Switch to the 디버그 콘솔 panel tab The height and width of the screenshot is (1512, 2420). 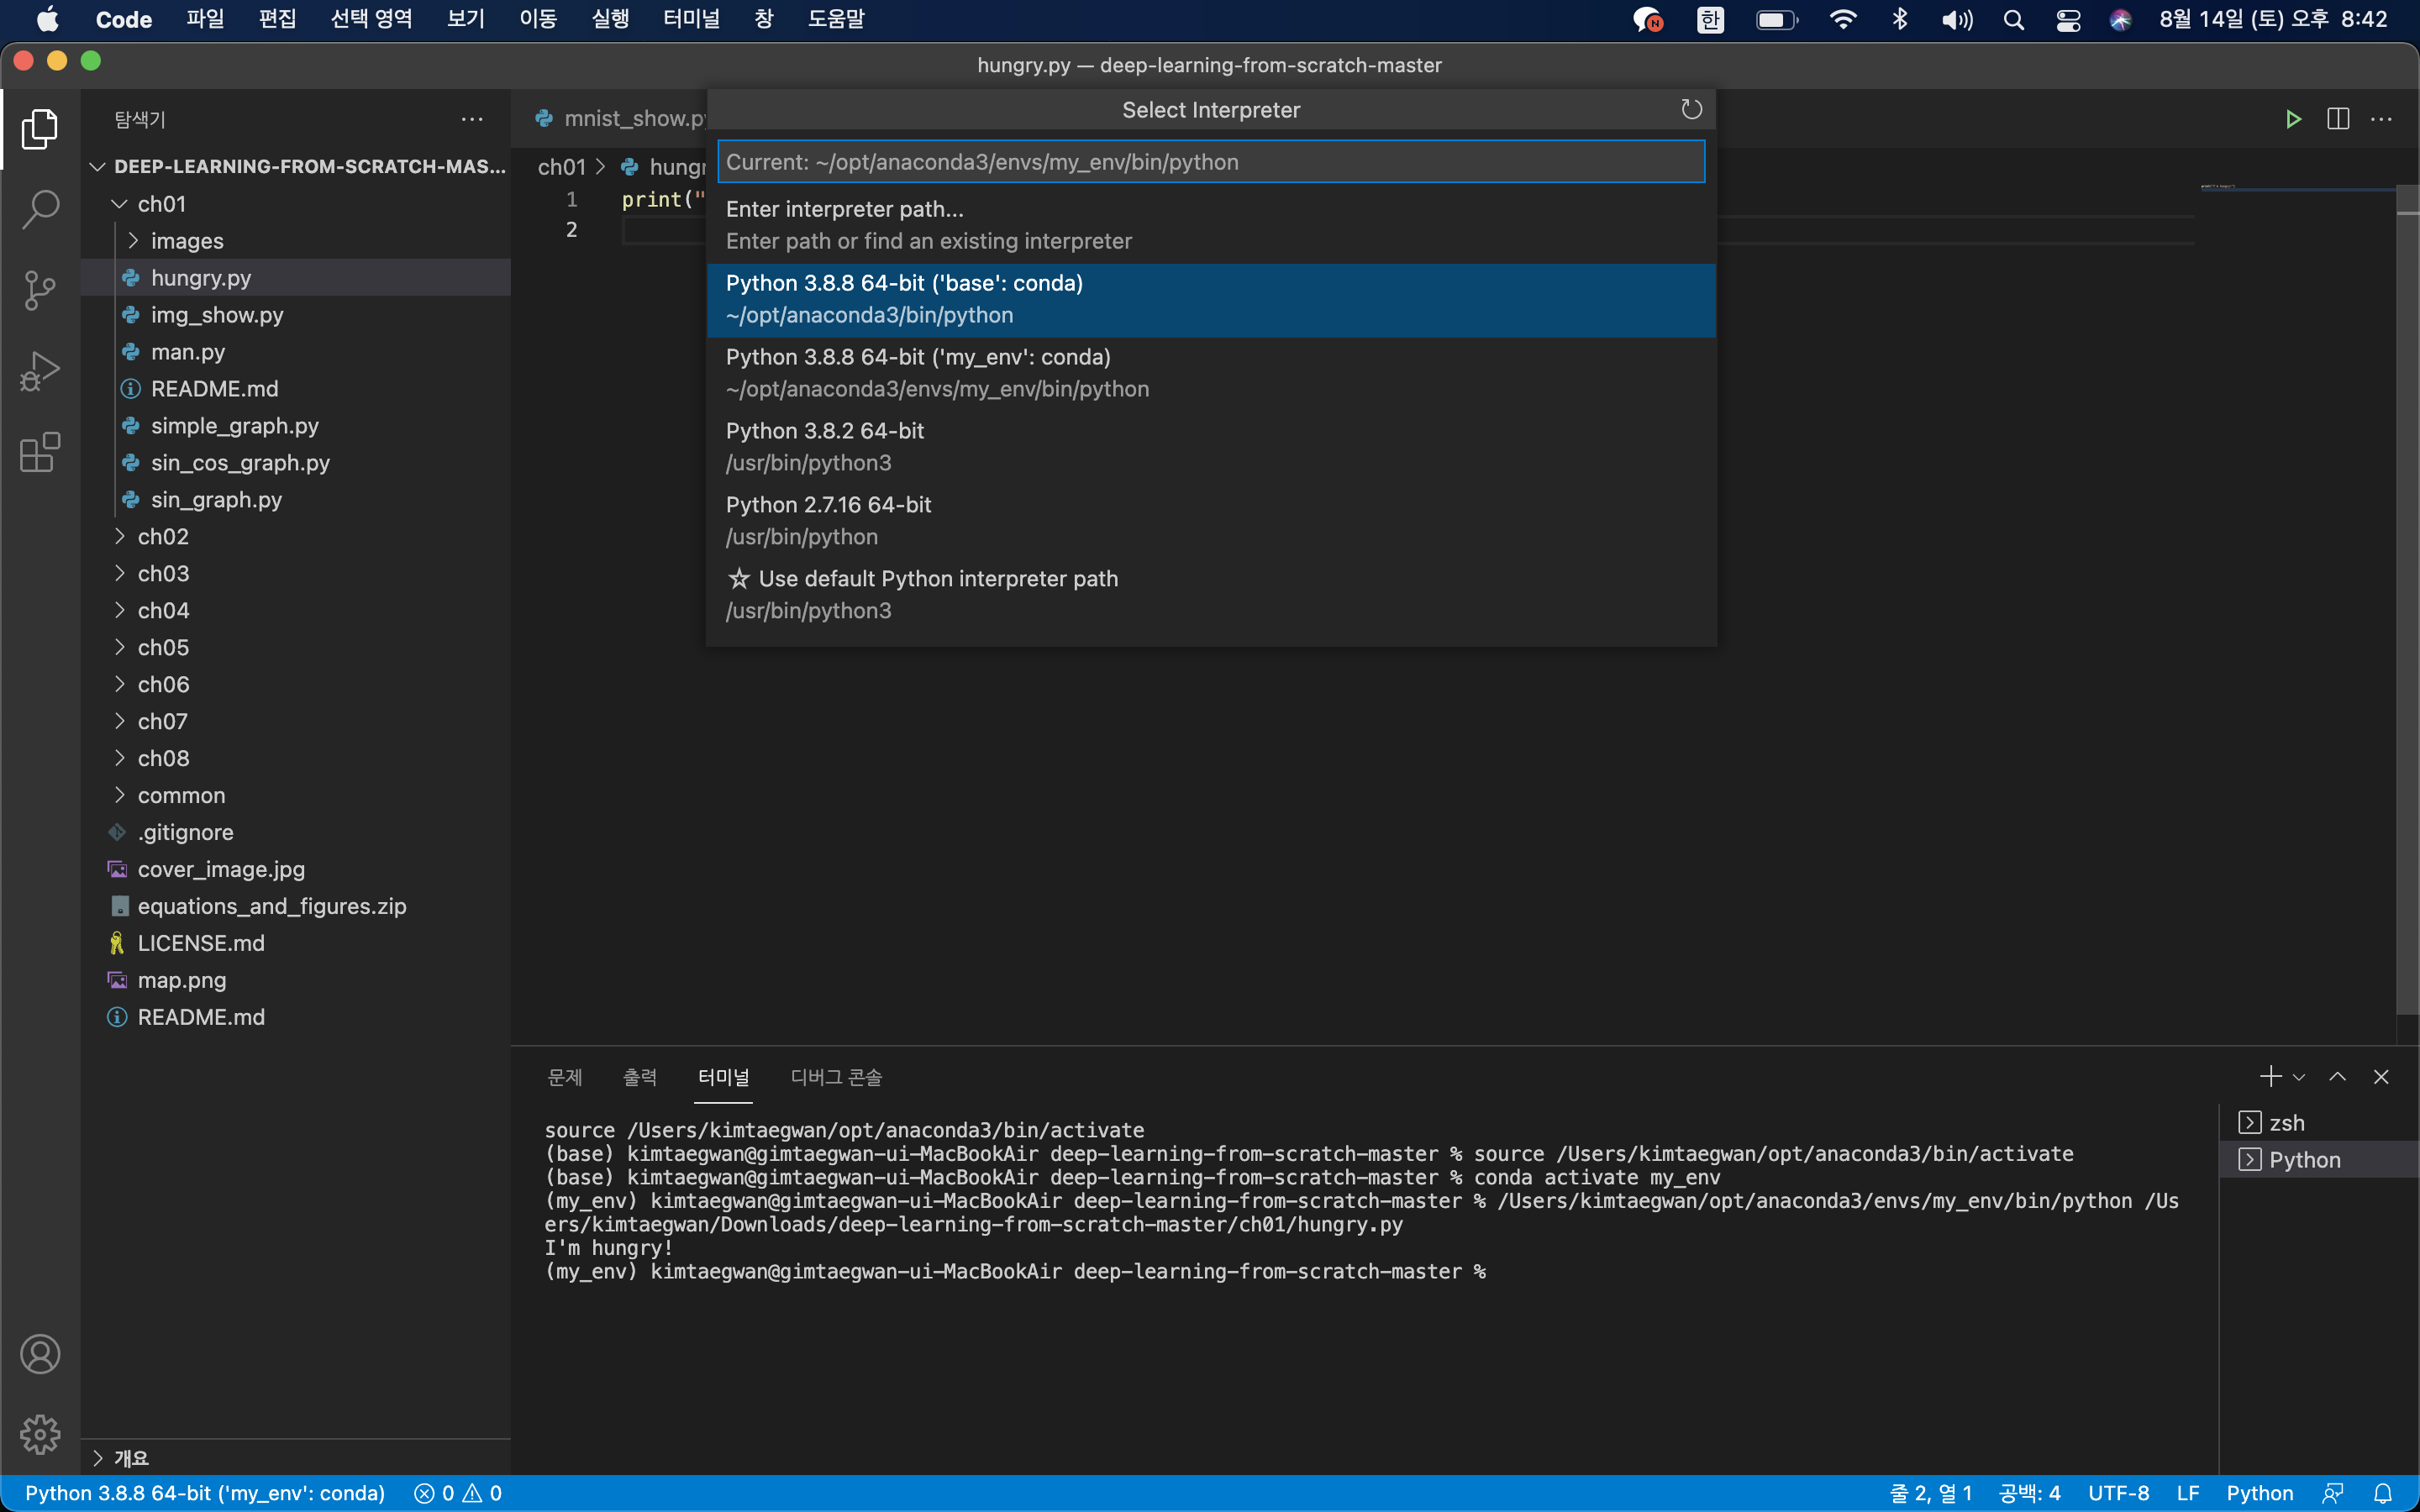[x=836, y=1077]
